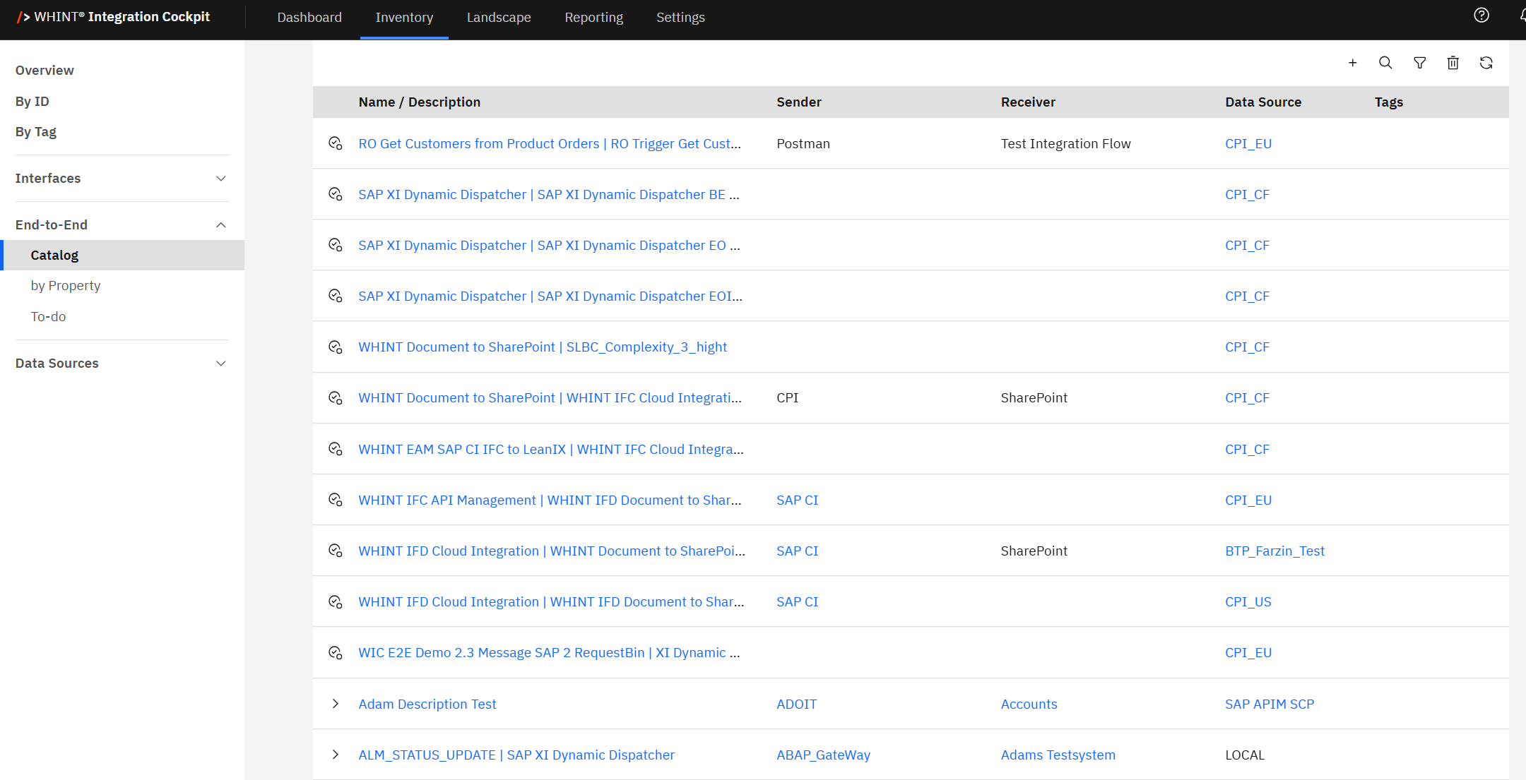Open search with the magnifier icon
This screenshot has height=780, width=1526.
[1385, 63]
